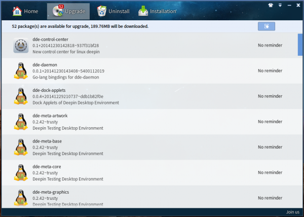Select No reminder for dde-dock-applets

pyautogui.click(x=270, y=96)
